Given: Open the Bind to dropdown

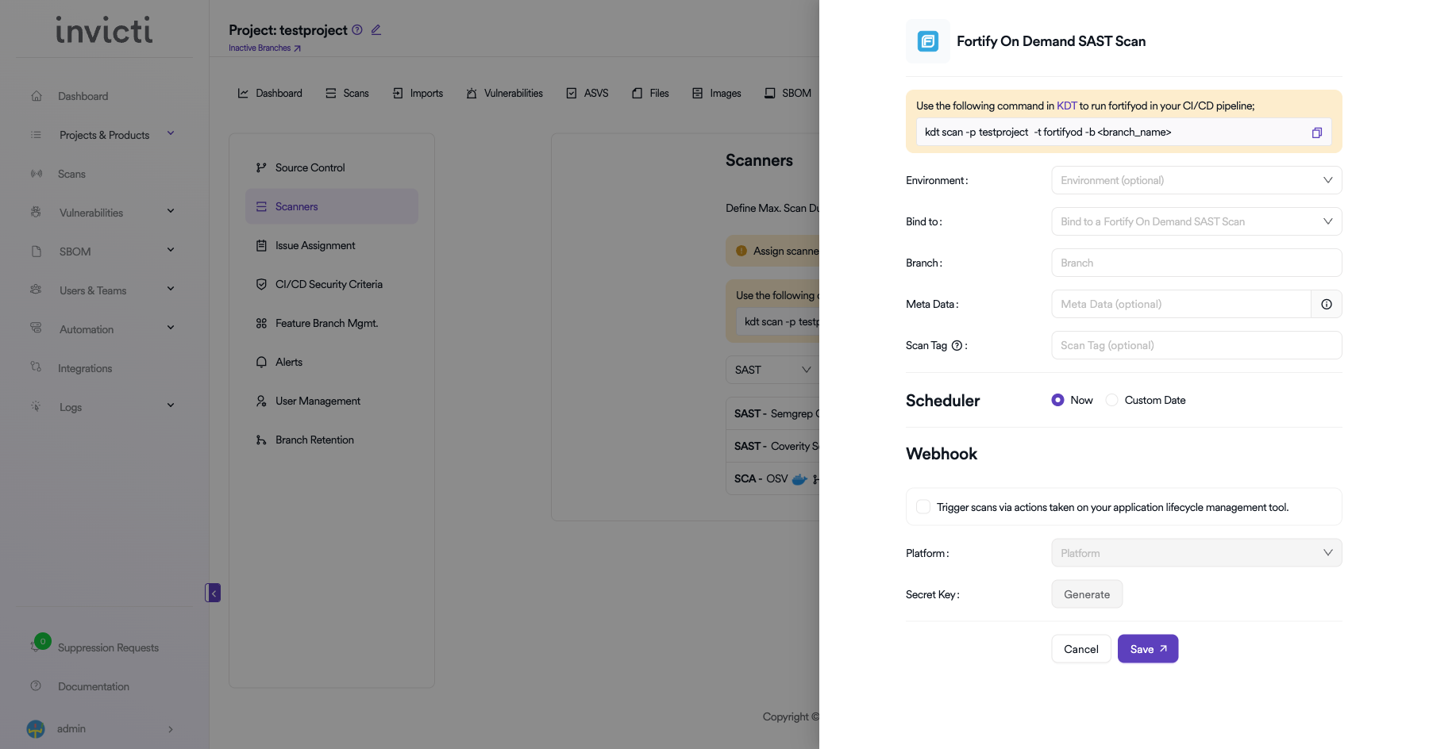Looking at the screenshot, I should coord(1196,221).
